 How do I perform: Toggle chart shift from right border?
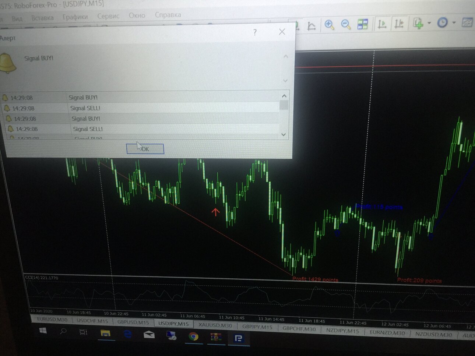399,24
